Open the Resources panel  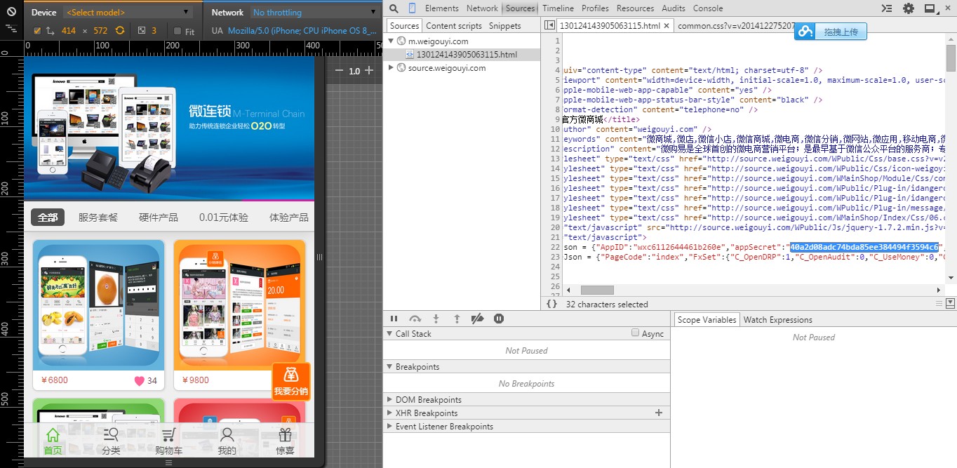click(x=635, y=8)
